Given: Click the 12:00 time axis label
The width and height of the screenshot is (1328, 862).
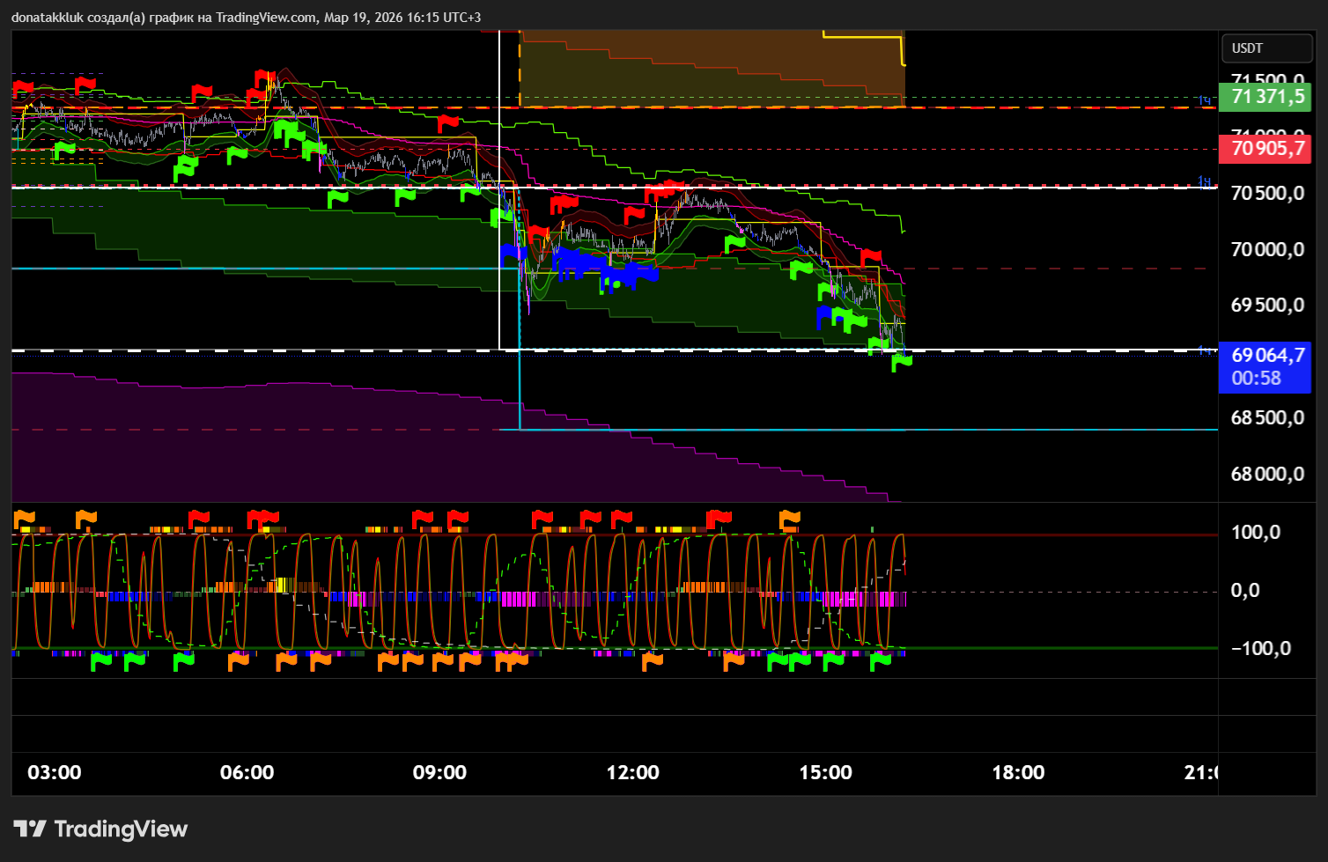Looking at the screenshot, I should (632, 772).
